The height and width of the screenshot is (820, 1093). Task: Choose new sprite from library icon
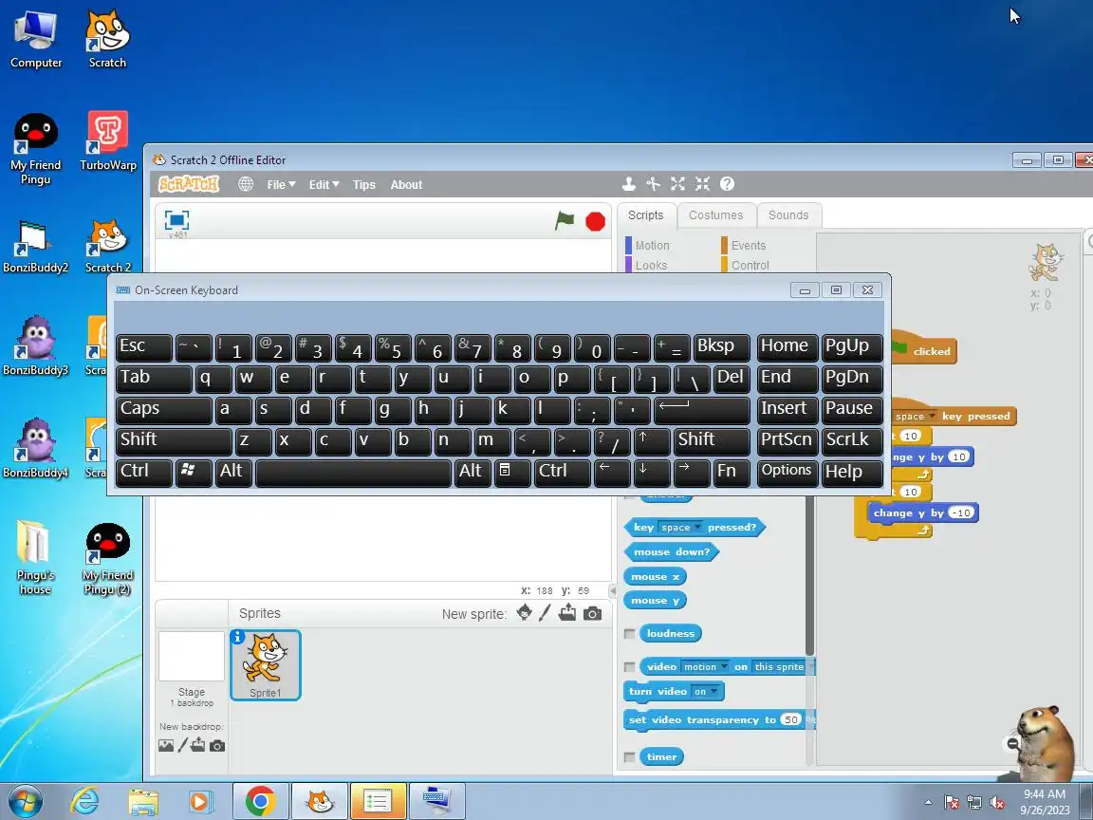(524, 613)
